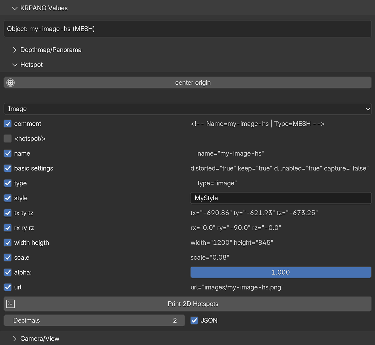This screenshot has width=375, height=345.
Task: Toggle the name checkbox off
Action: coord(8,153)
